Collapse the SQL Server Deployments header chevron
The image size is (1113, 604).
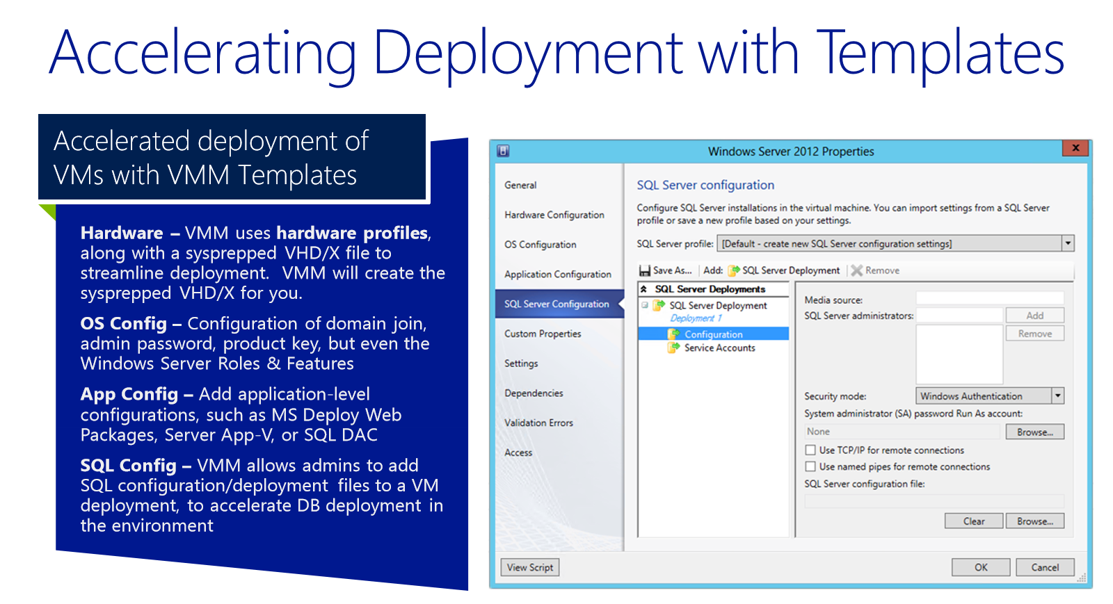point(644,289)
